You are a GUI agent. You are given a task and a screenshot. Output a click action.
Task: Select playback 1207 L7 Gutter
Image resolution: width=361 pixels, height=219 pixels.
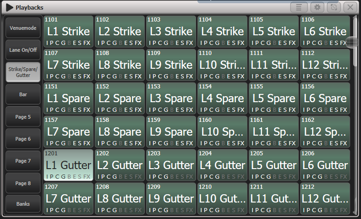click(68, 198)
